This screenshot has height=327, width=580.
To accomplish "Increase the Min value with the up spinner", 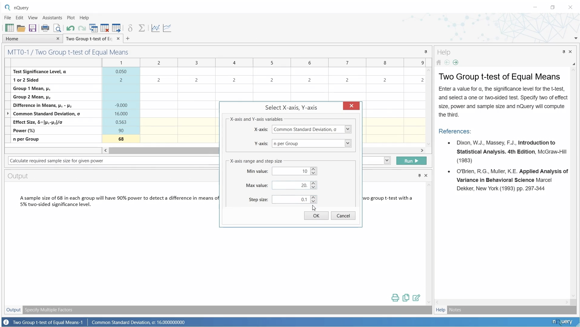I will pos(314,169).
